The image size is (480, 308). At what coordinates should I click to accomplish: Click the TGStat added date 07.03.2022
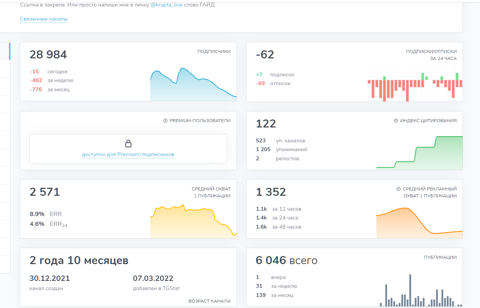pyautogui.click(x=153, y=279)
